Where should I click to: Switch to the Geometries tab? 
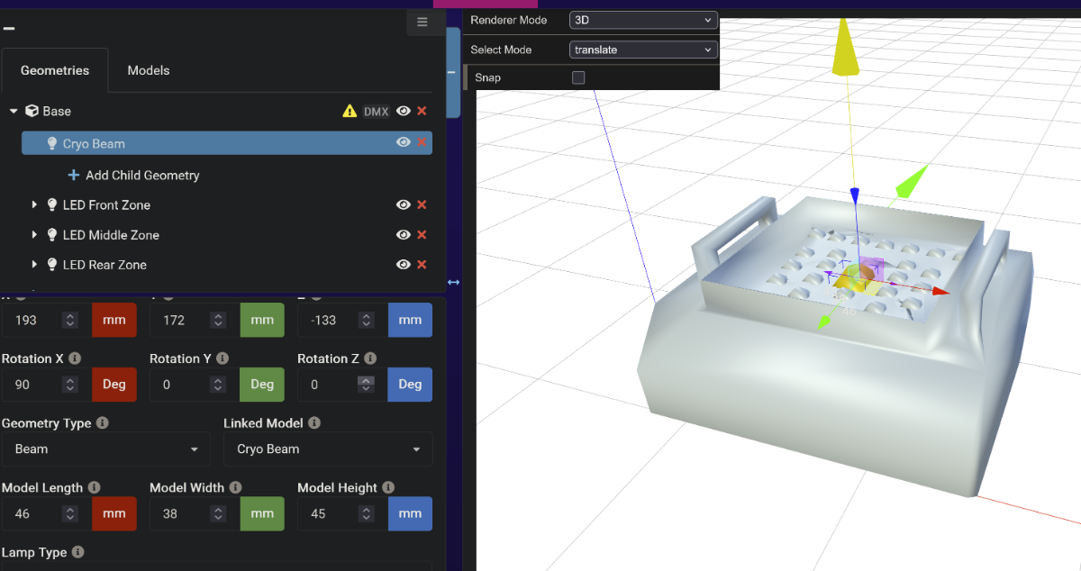pyautogui.click(x=55, y=70)
